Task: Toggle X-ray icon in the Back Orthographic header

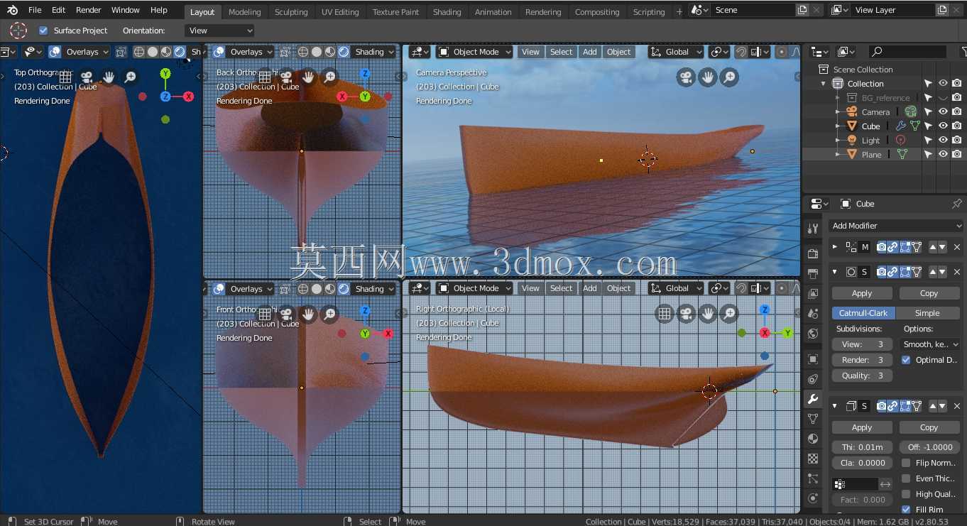Action: click(x=285, y=52)
